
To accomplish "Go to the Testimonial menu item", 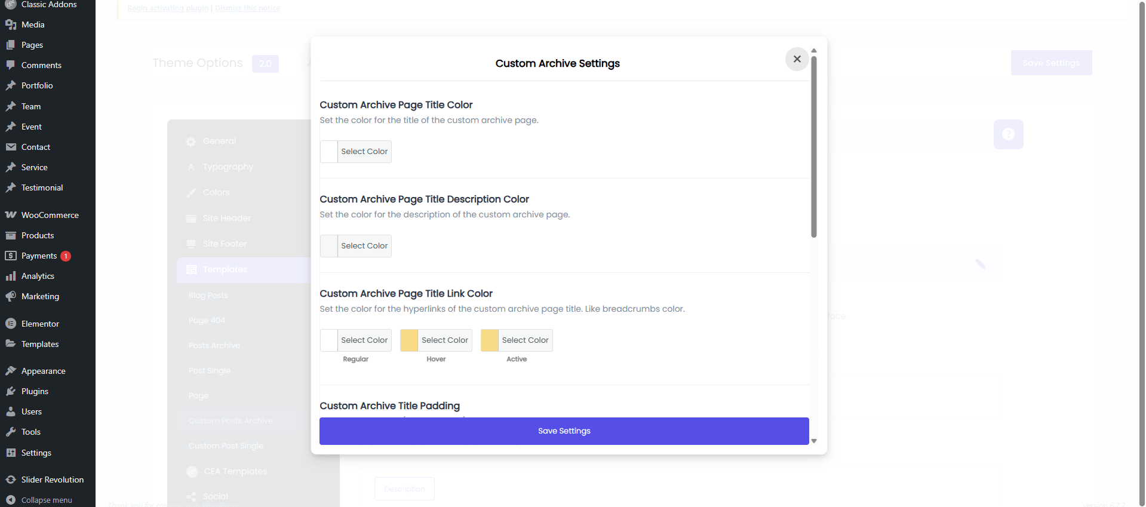I will coord(42,188).
